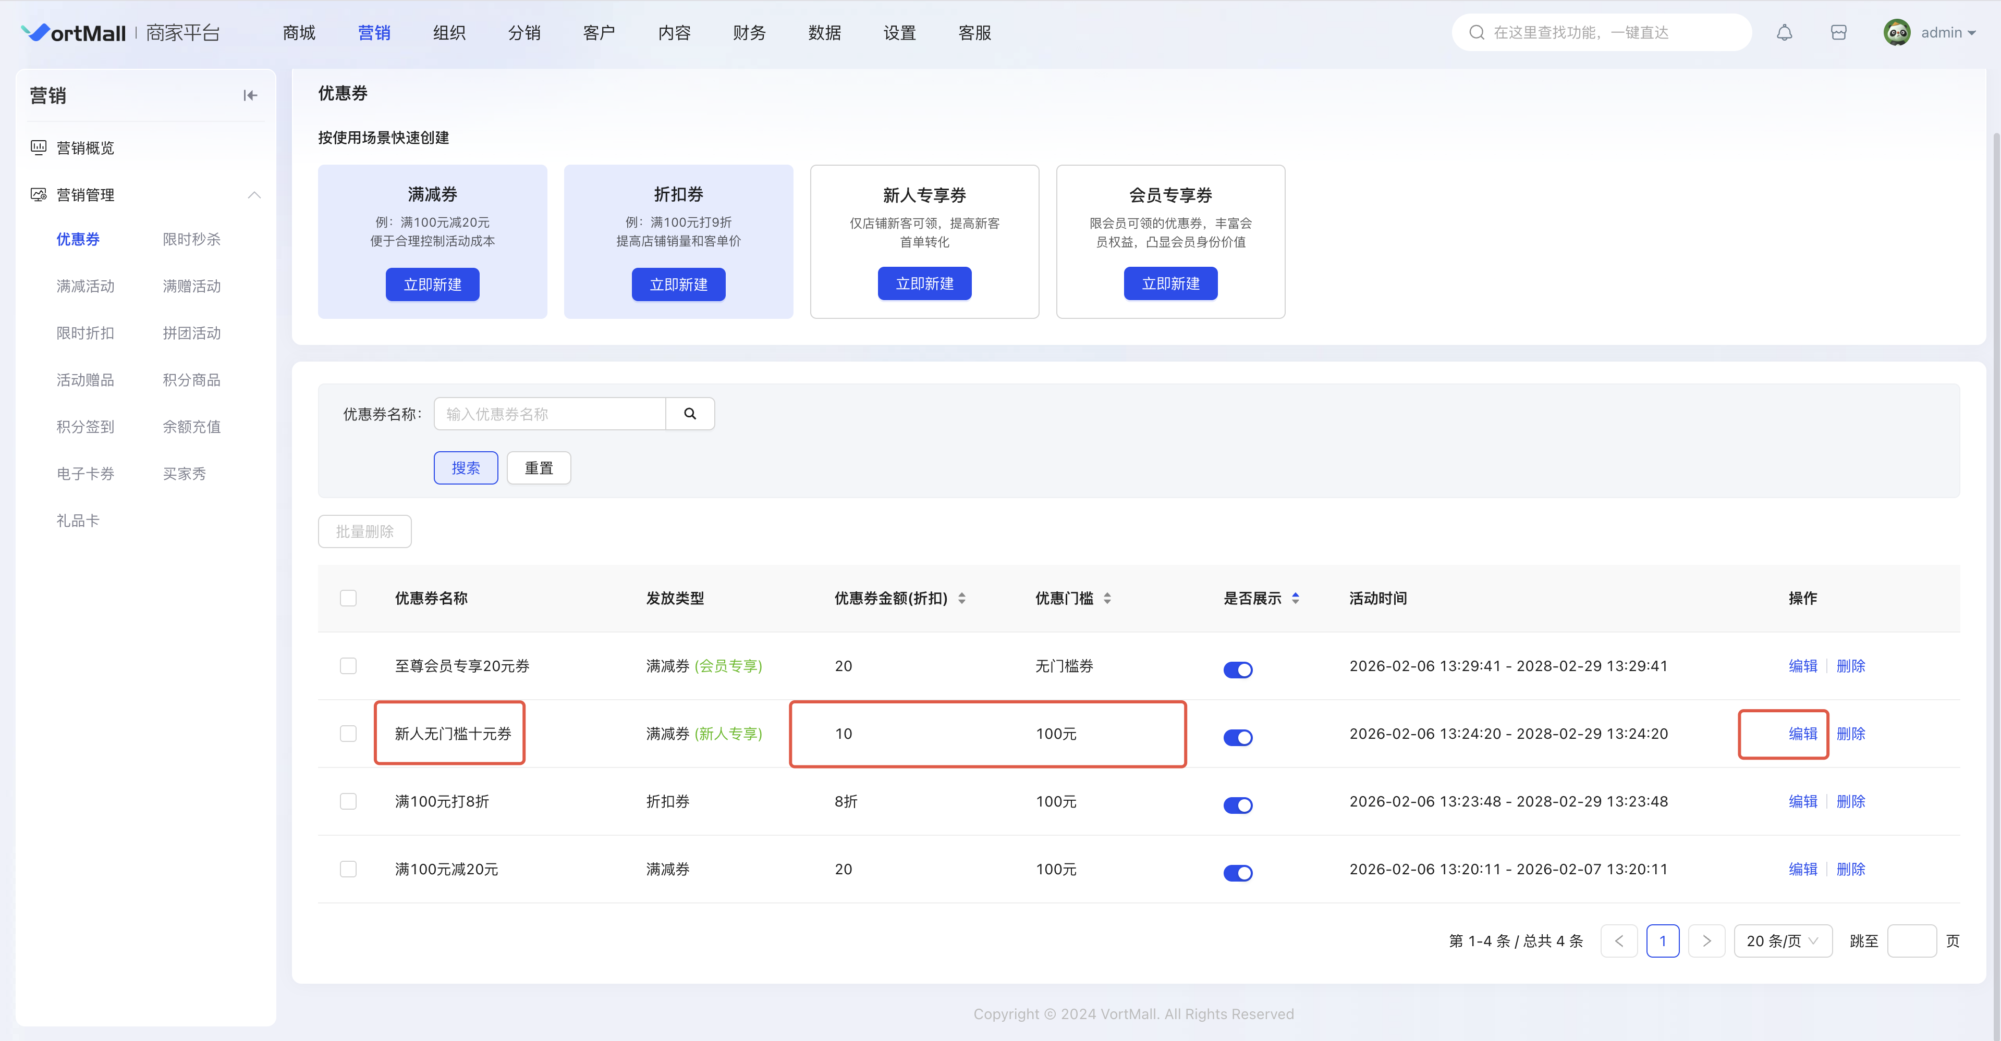The image size is (2001, 1041).
Task: Sort by 优惠券金额(折扣) column arrows
Action: [962, 599]
